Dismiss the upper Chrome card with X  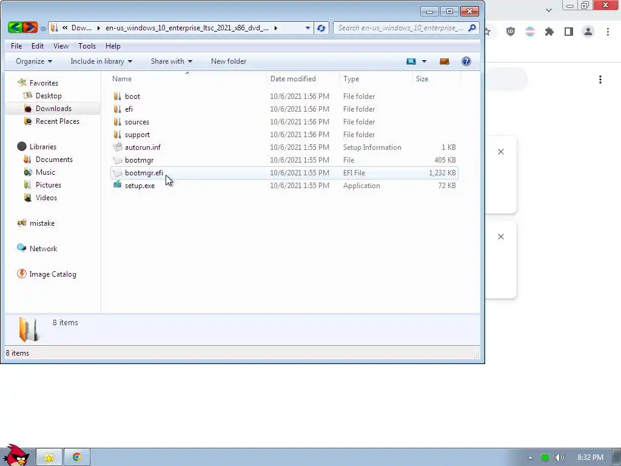[501, 151]
